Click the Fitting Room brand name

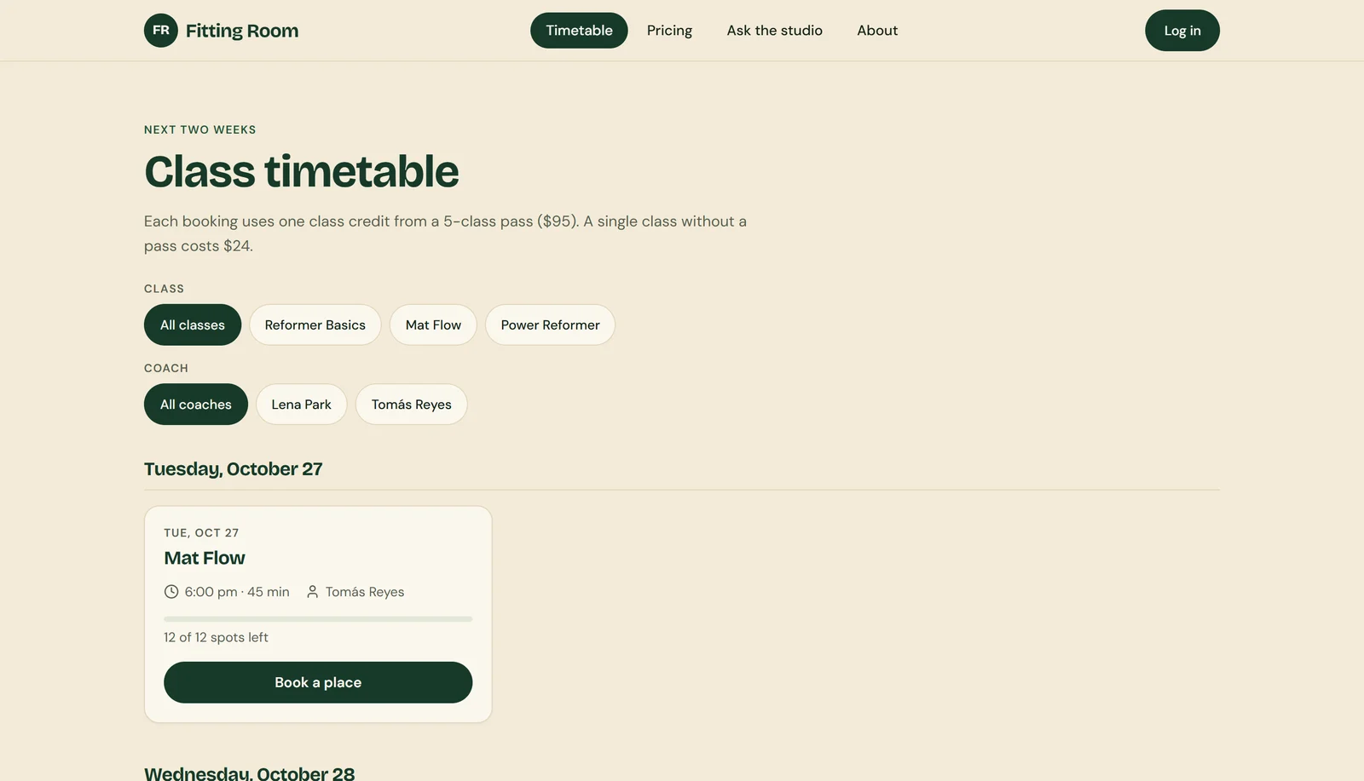[242, 31]
